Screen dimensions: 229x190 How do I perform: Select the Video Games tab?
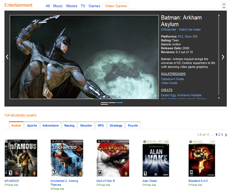point(116,6)
